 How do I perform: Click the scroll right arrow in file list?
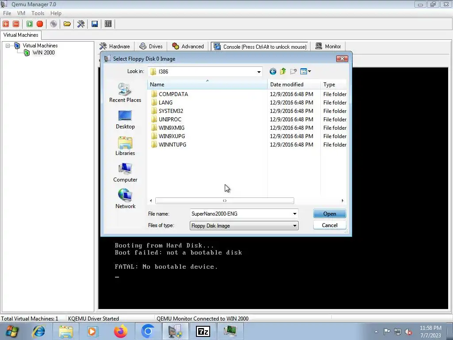click(x=343, y=201)
